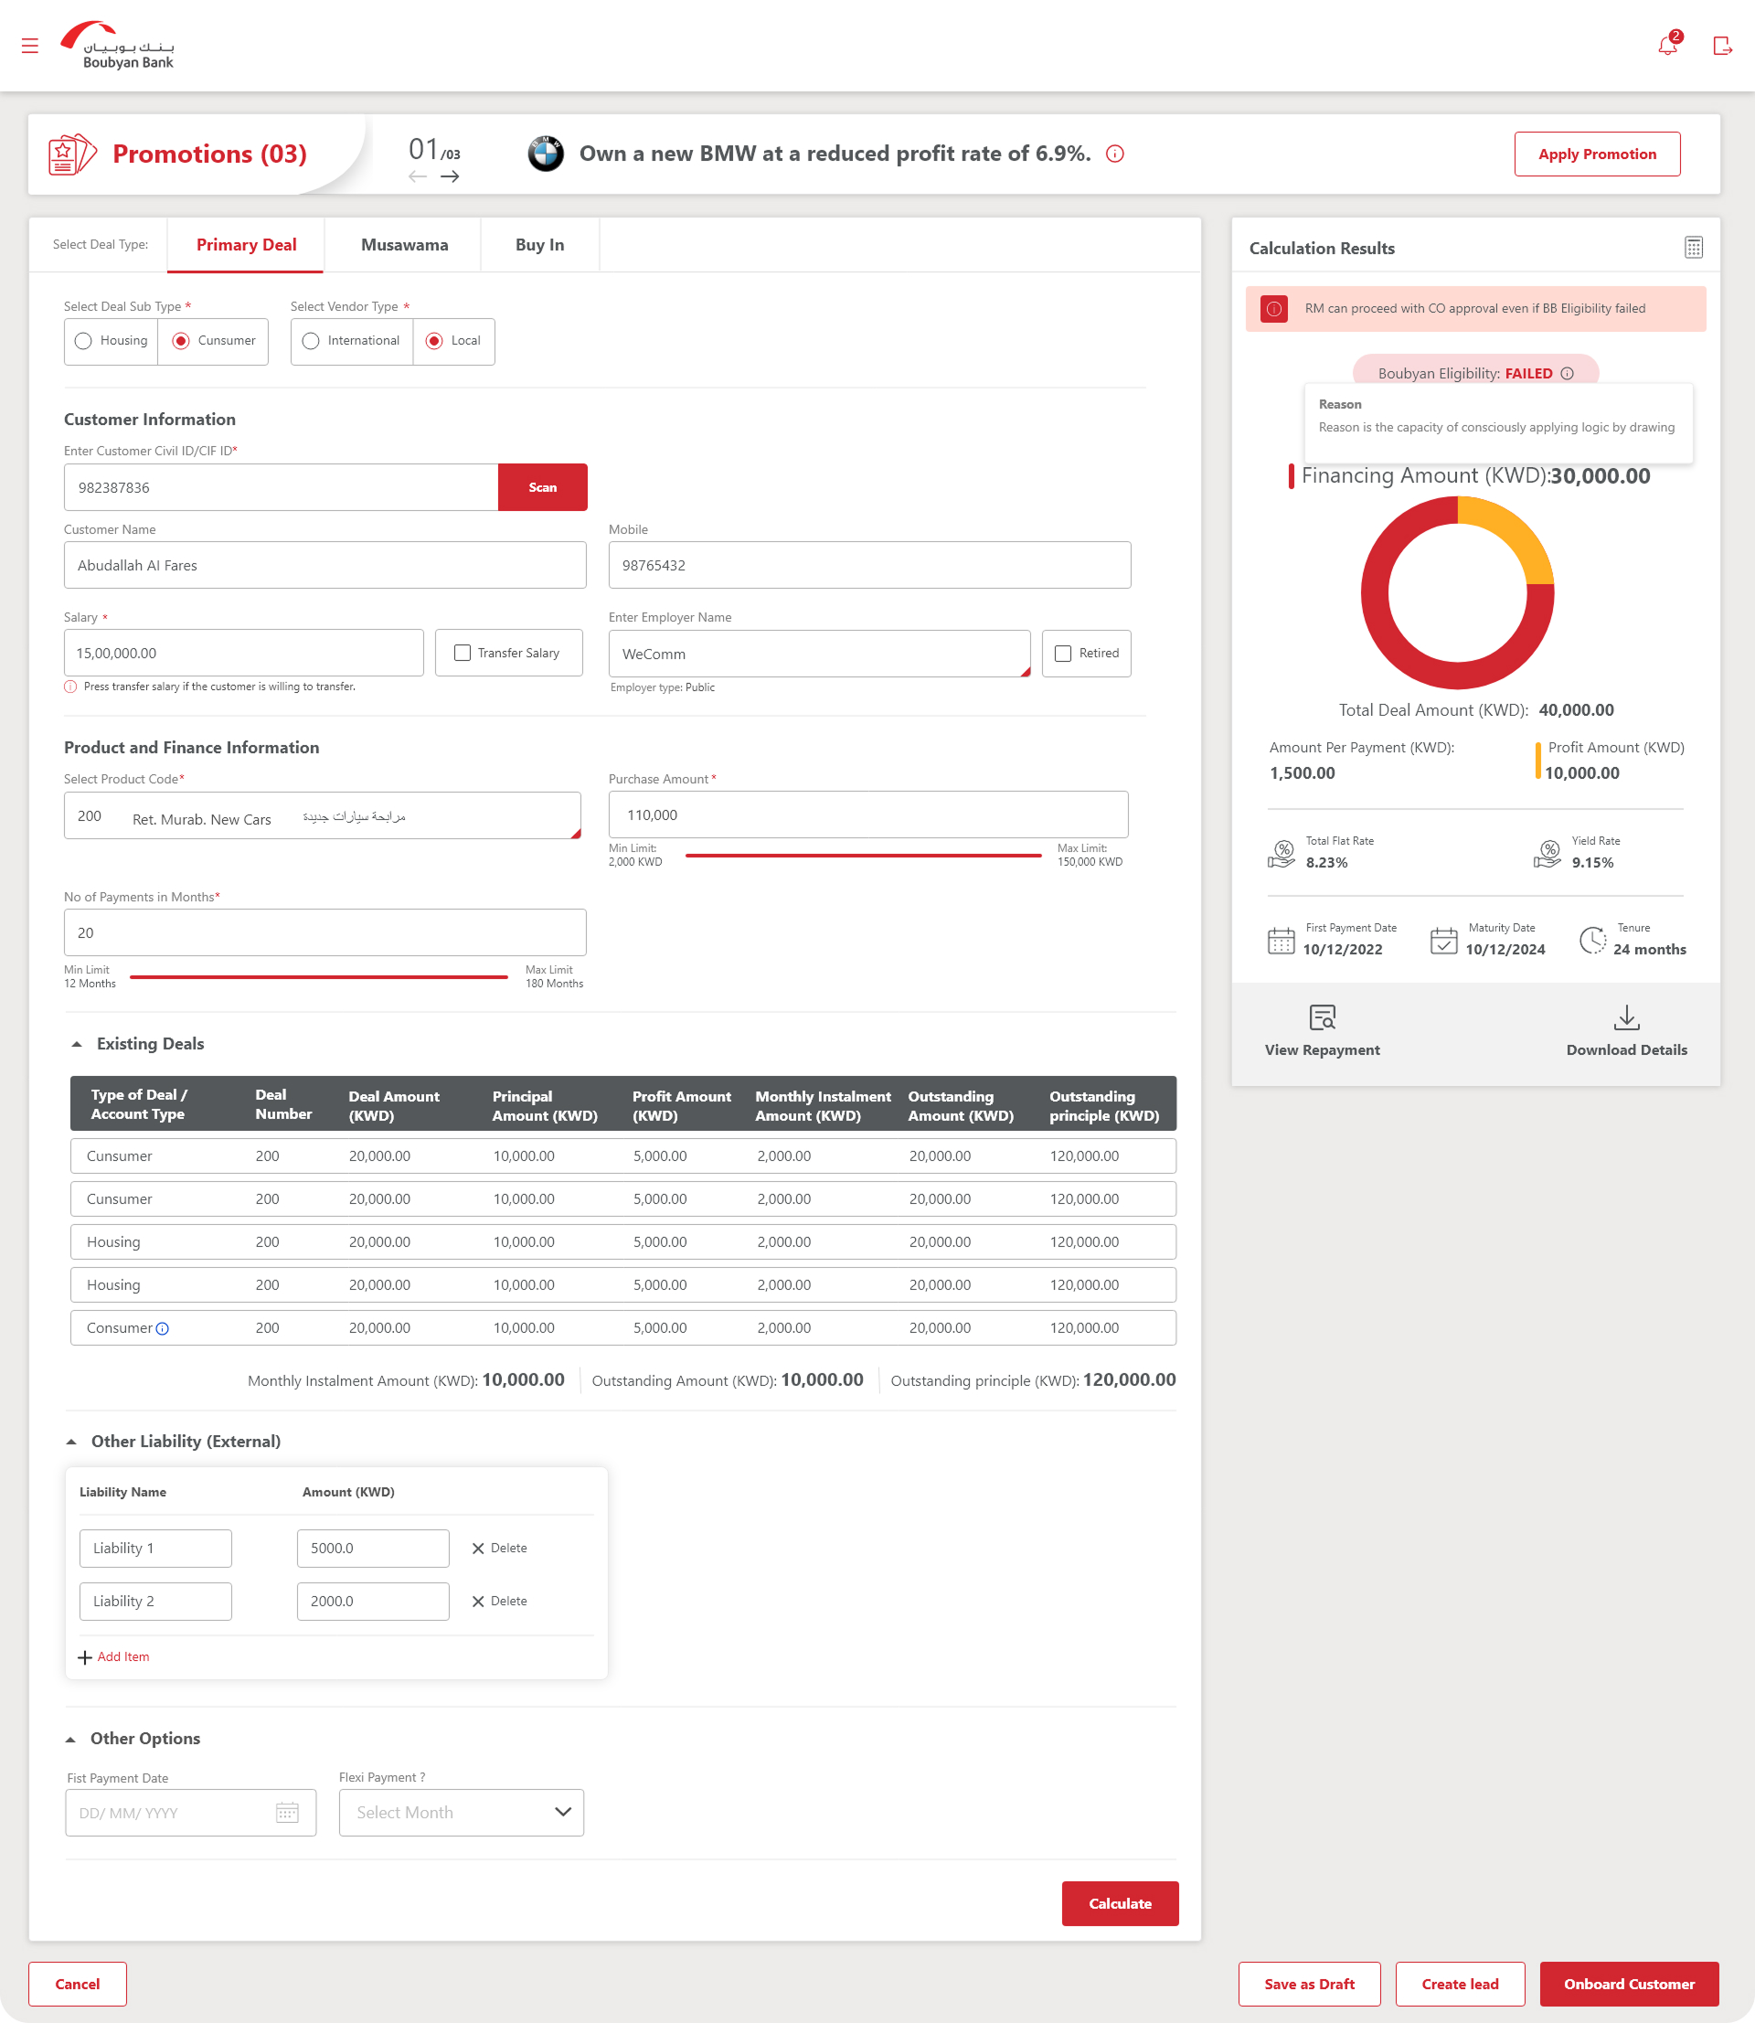Collapse the Existing Deals section
The height and width of the screenshot is (2023, 1755).
(x=77, y=1044)
